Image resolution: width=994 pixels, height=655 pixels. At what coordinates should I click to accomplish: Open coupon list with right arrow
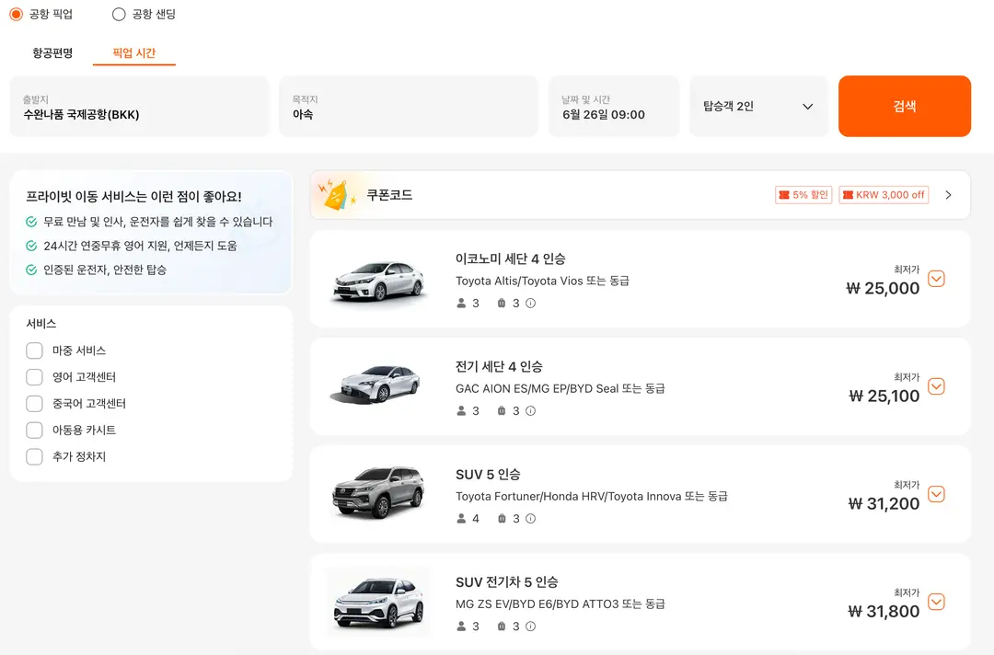point(948,195)
